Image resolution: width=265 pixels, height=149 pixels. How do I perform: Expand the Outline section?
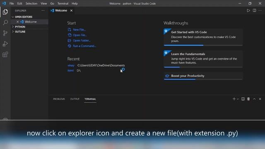(13, 31)
